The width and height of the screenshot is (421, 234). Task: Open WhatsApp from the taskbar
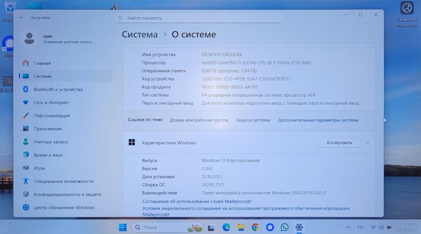pyautogui.click(x=284, y=228)
